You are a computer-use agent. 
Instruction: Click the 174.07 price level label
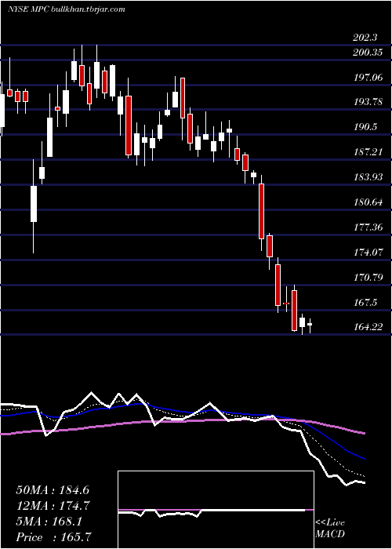(x=368, y=252)
